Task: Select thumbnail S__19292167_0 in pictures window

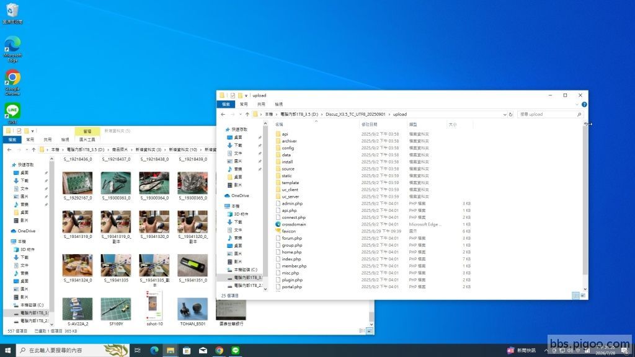Action: click(78, 186)
